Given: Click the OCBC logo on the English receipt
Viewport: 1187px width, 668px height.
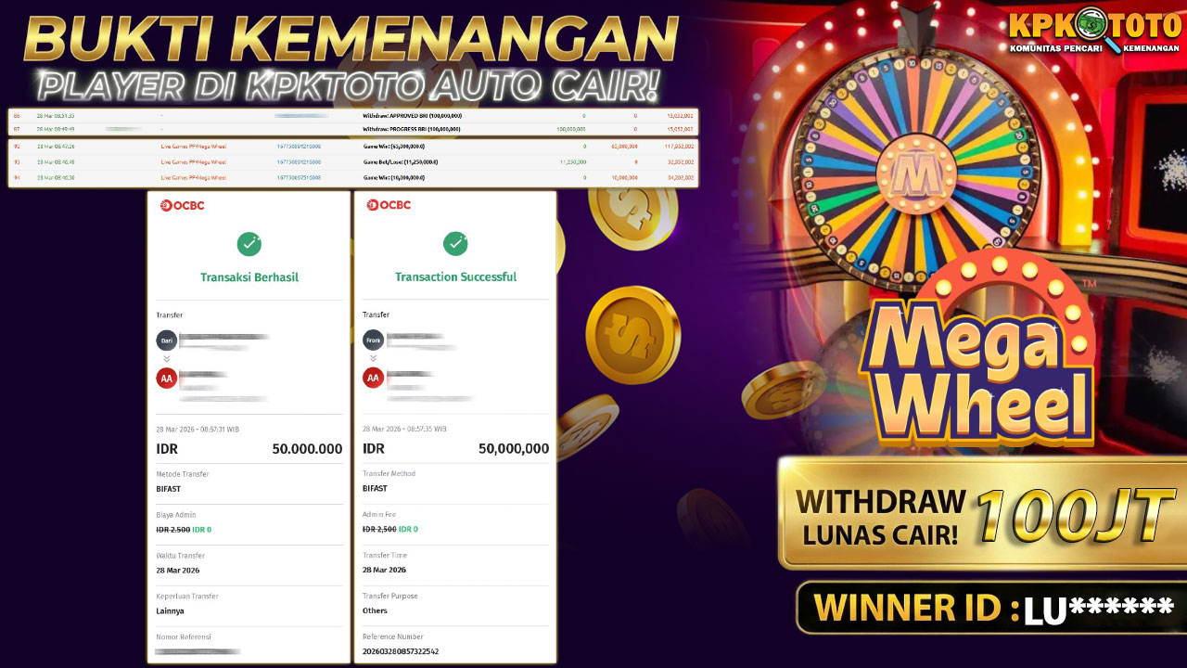Looking at the screenshot, I should coord(389,205).
